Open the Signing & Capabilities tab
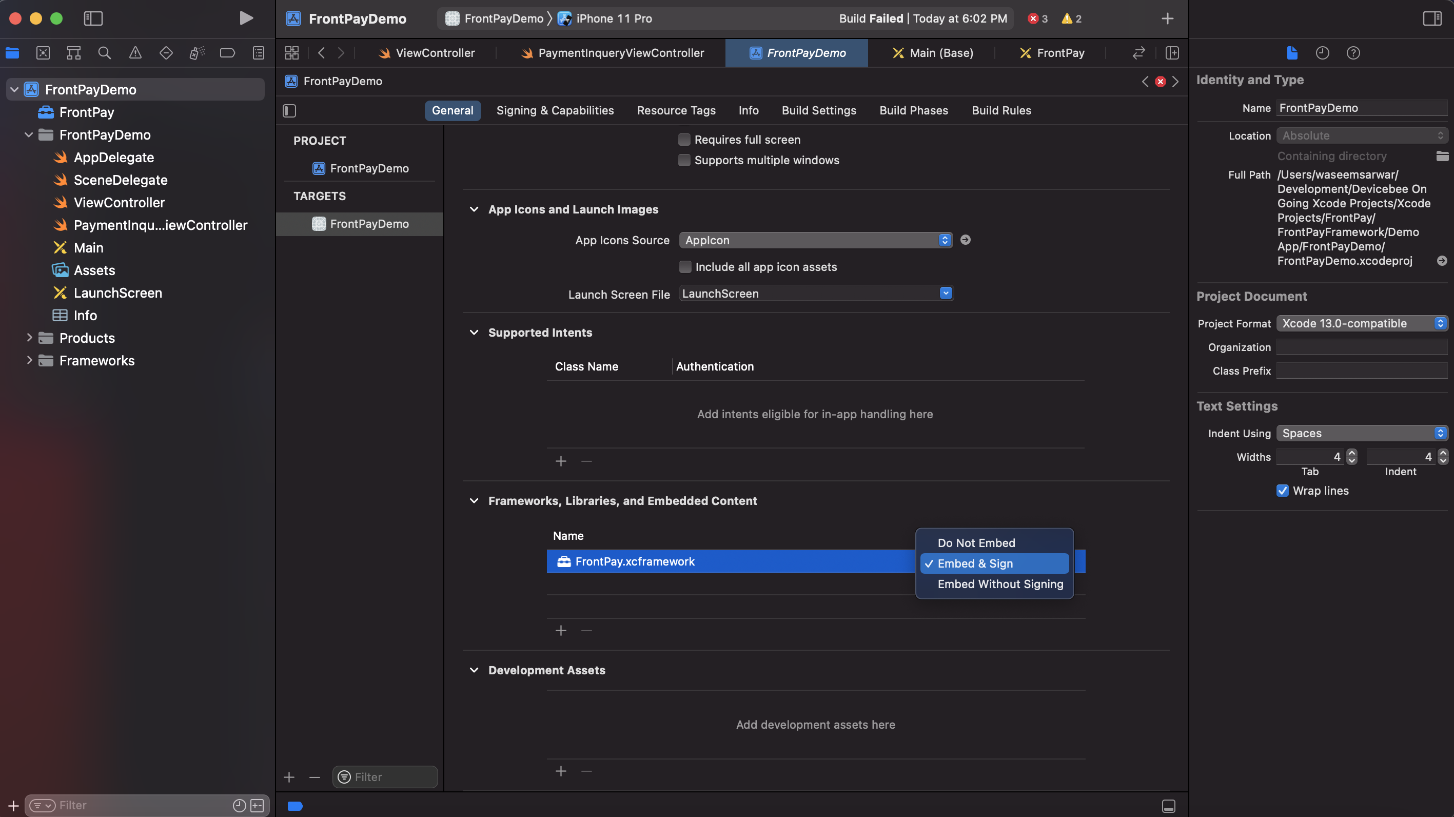This screenshot has width=1454, height=817. coord(554,111)
